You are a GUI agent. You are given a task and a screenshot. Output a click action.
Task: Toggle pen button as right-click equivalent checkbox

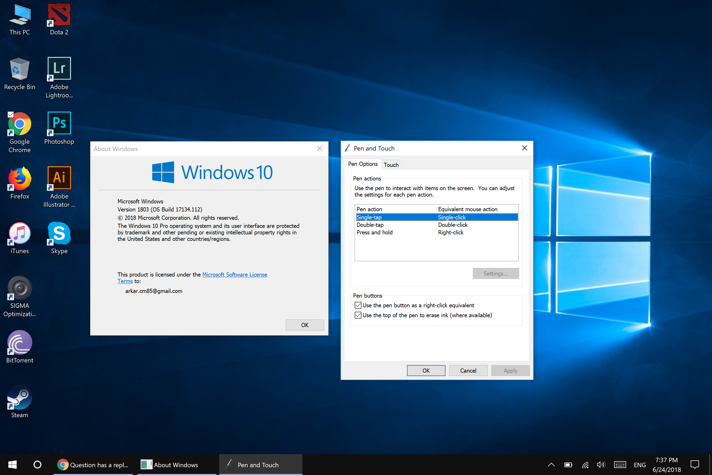click(358, 305)
